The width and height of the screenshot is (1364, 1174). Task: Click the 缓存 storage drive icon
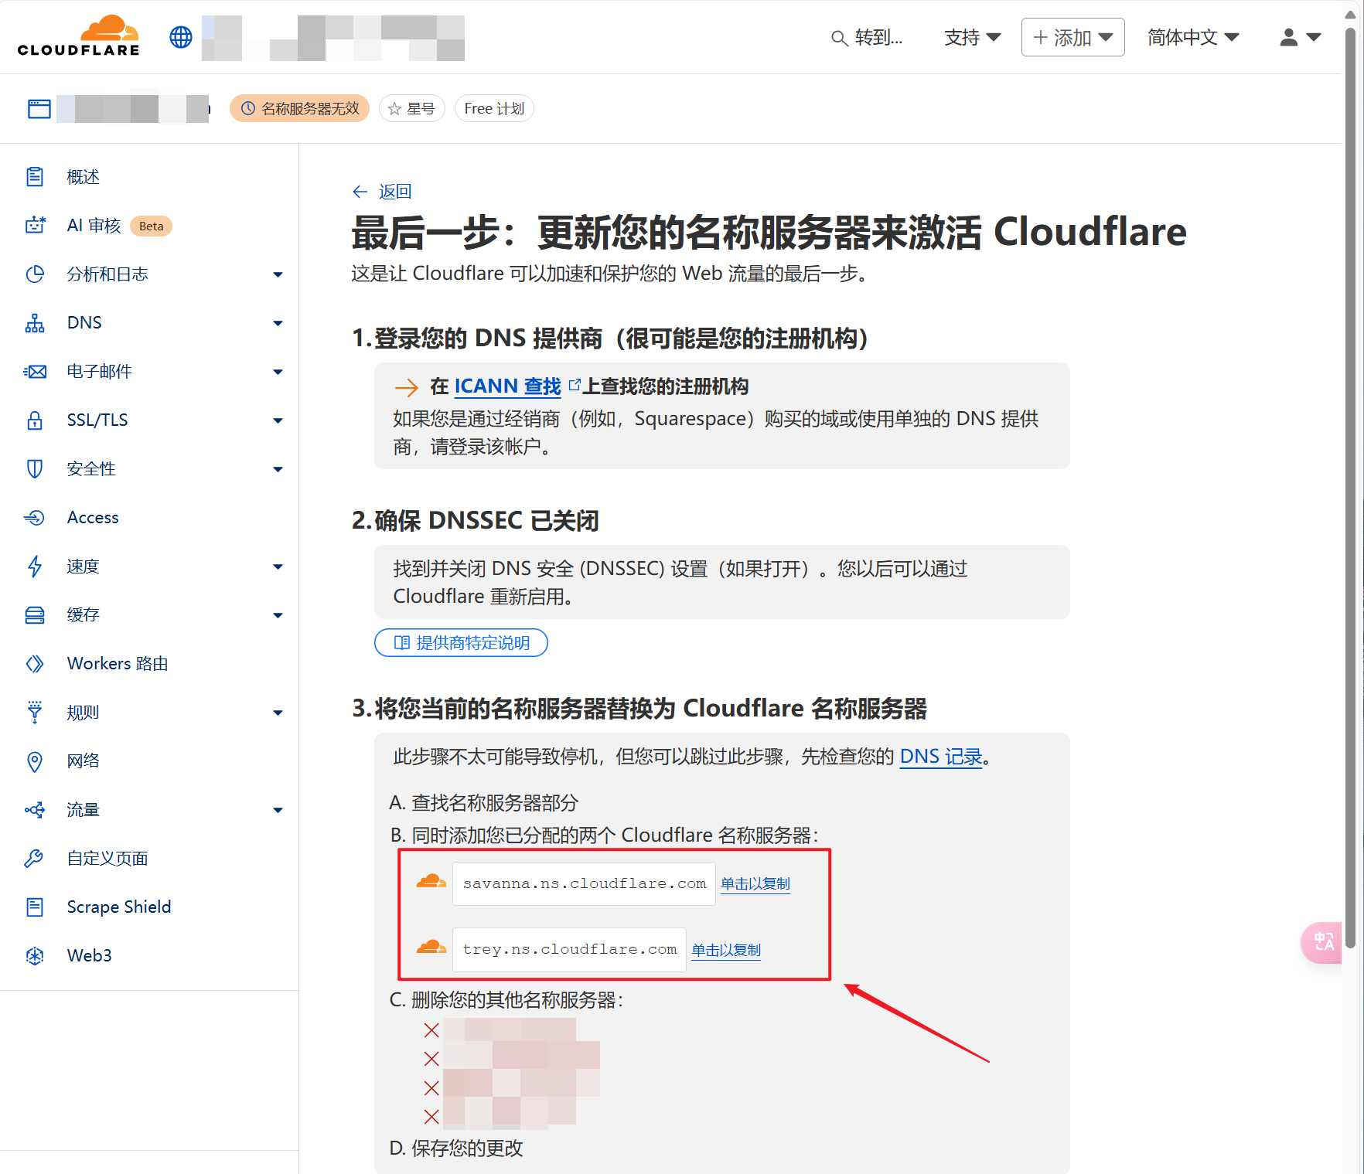pyautogui.click(x=35, y=615)
